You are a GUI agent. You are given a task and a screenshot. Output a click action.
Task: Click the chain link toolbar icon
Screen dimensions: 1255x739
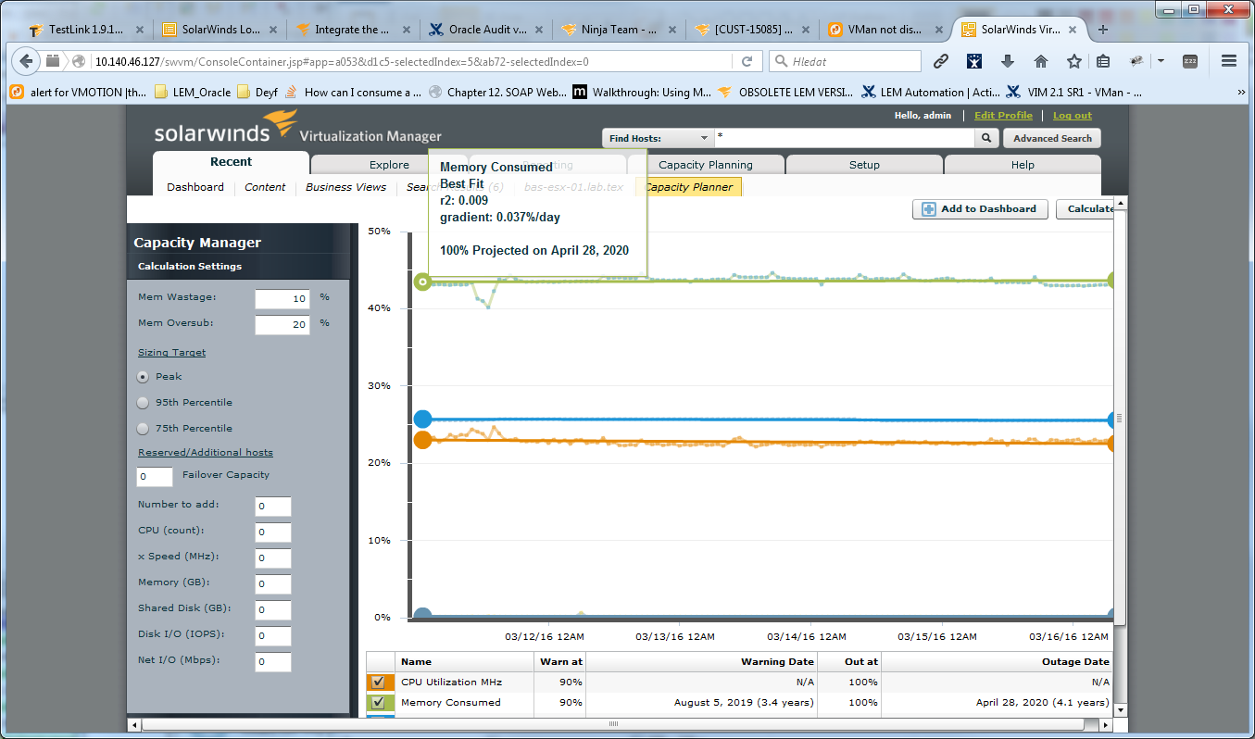(941, 62)
